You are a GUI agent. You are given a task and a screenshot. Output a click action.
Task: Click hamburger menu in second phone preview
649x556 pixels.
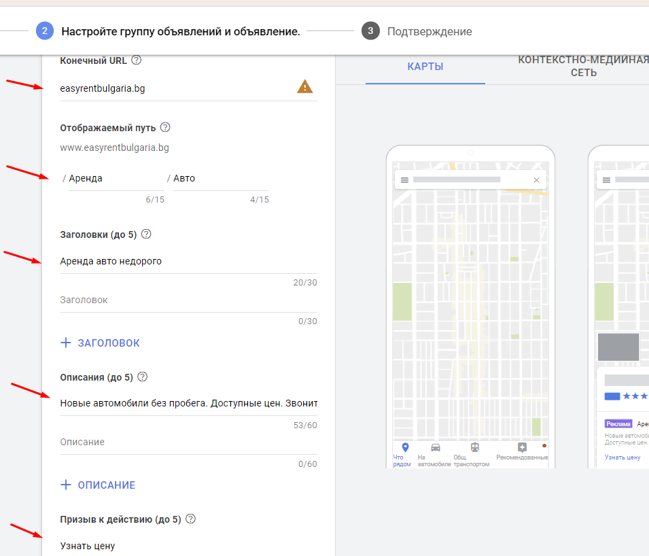click(606, 180)
